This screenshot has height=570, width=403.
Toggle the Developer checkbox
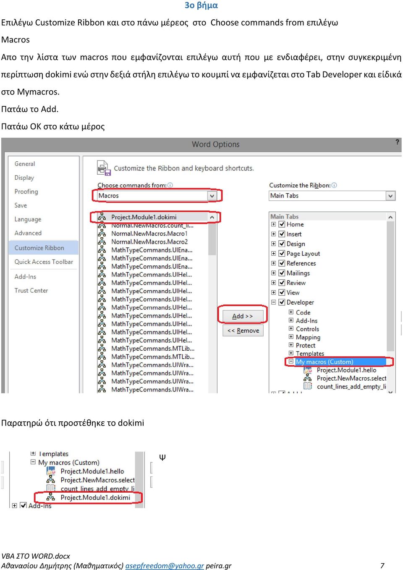(x=282, y=302)
